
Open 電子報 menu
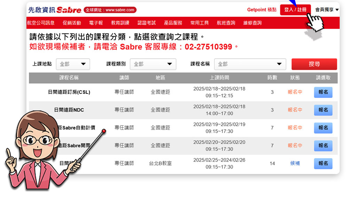(x=96, y=23)
